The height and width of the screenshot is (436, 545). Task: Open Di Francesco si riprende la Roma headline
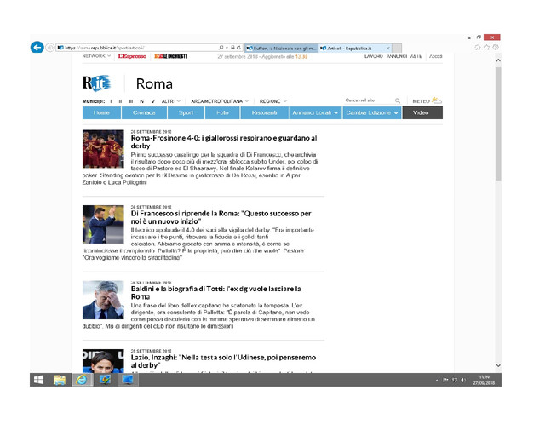click(221, 217)
